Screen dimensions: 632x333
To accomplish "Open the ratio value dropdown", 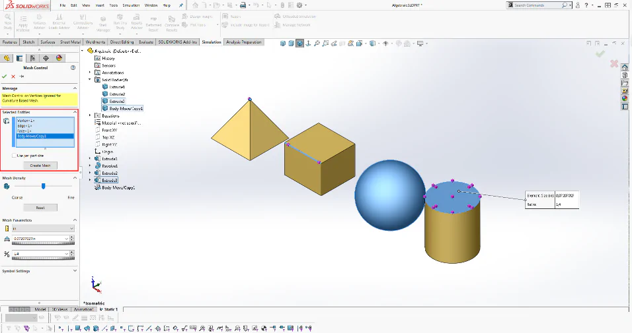I will click(x=67, y=254).
